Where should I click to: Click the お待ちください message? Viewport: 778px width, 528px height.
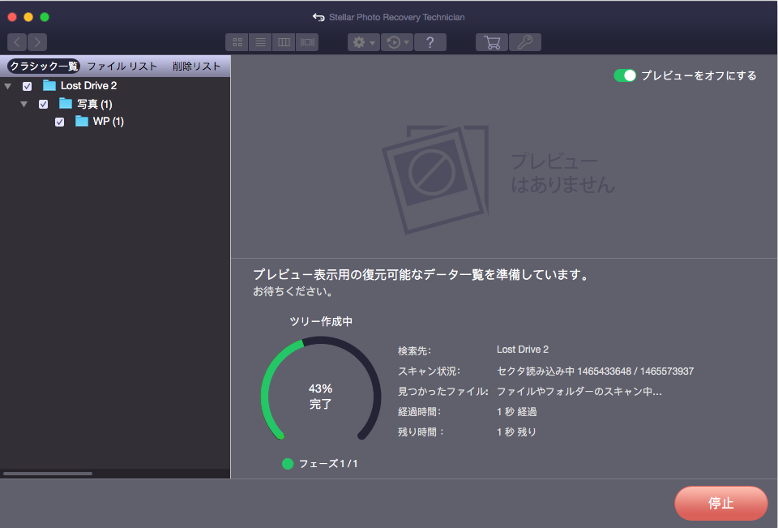(x=293, y=291)
